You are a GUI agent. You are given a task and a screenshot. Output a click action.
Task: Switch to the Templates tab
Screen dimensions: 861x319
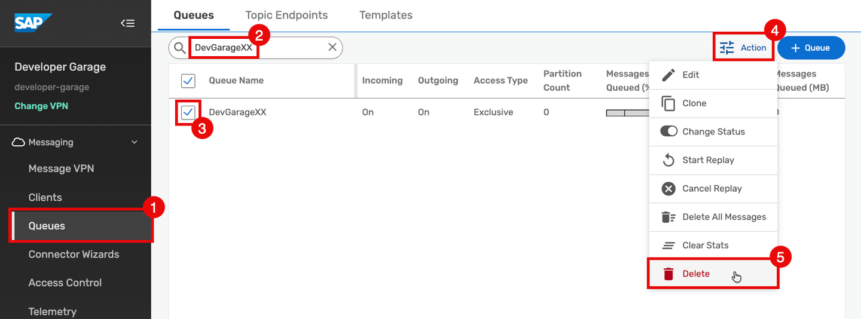tap(386, 15)
